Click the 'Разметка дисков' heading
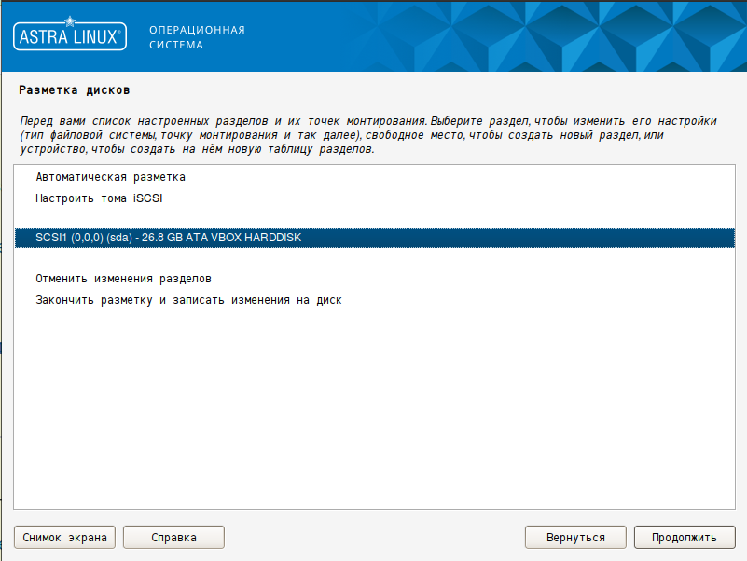747x561 pixels. click(x=74, y=90)
